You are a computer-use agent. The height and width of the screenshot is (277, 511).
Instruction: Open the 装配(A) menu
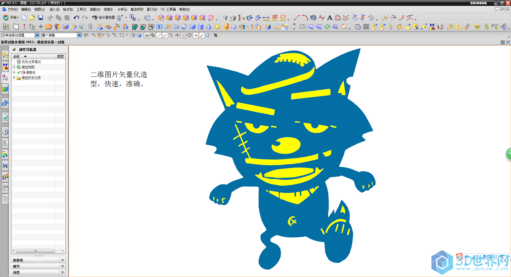[x=95, y=9]
